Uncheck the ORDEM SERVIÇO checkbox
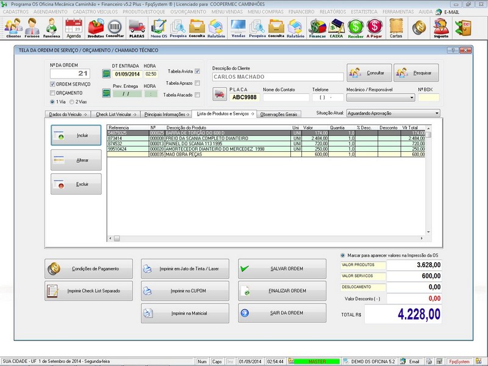This screenshot has height=366, width=488. [x=52, y=84]
